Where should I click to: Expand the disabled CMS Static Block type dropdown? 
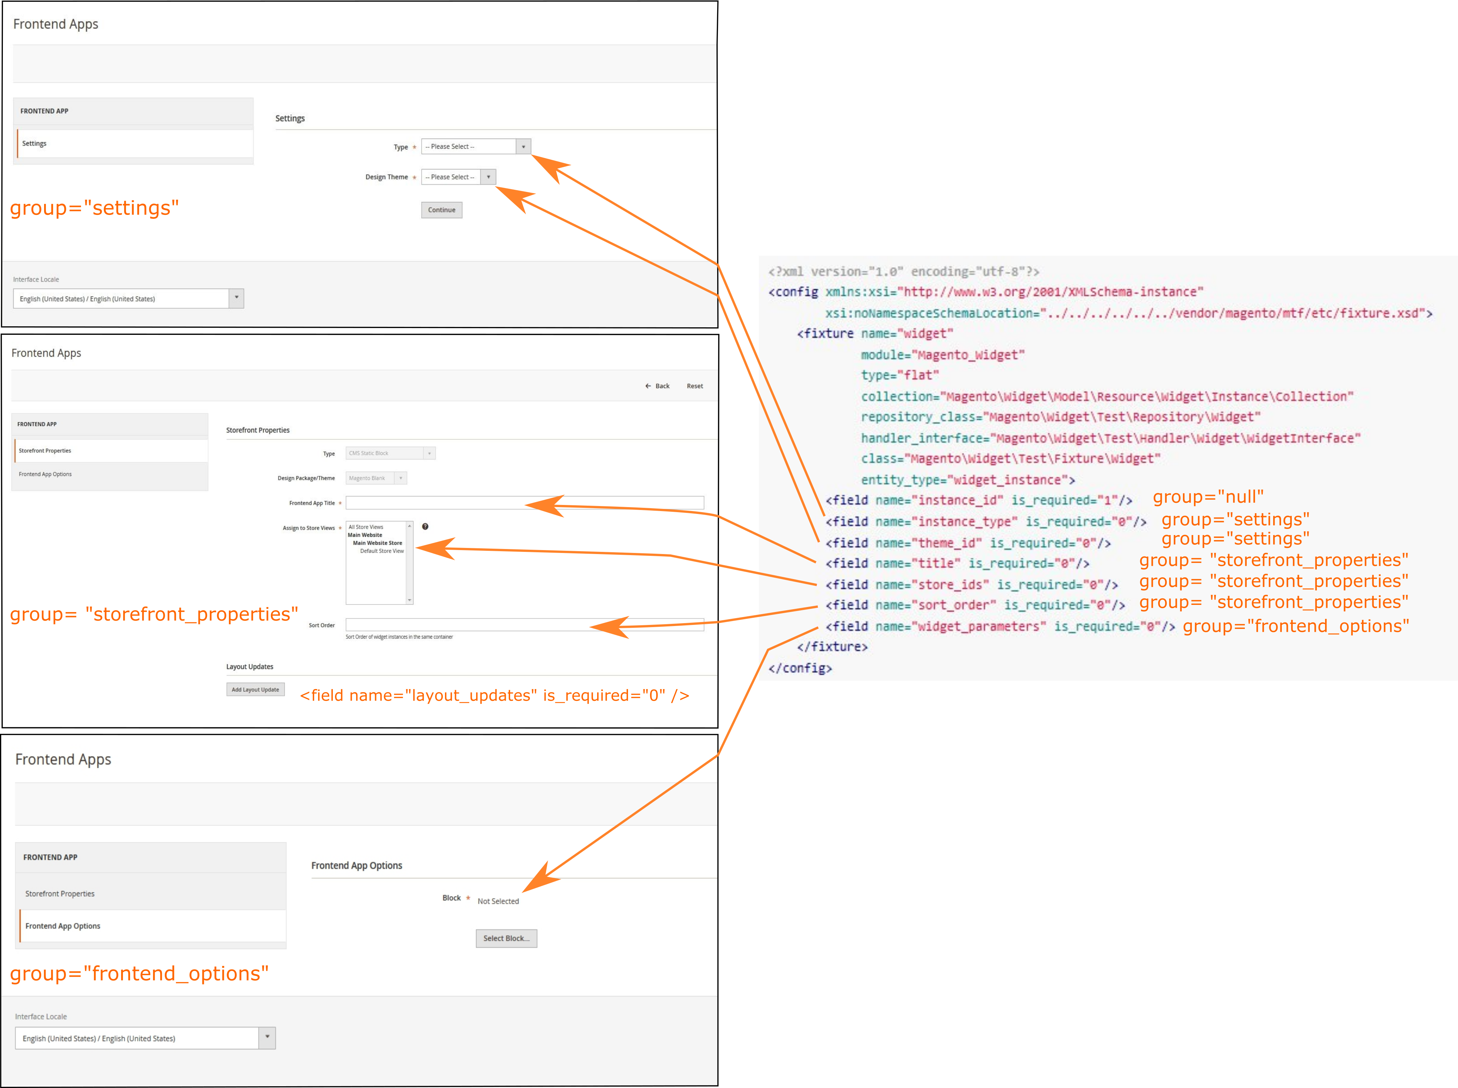pyautogui.click(x=391, y=453)
